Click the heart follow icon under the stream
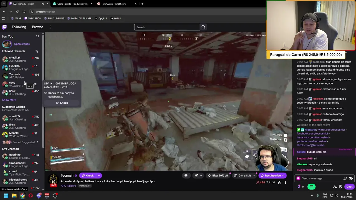This screenshot has width=356, height=200. point(186,176)
